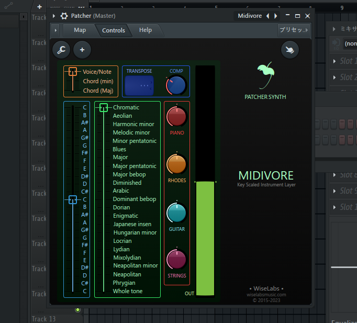Select the Dominant bebop scale
The width and height of the screenshot is (357, 323).
(135, 199)
